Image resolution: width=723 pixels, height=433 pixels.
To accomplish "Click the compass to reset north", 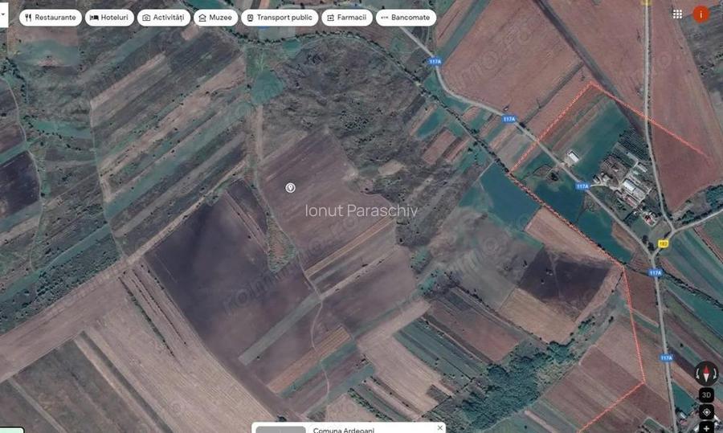I will click(x=706, y=373).
